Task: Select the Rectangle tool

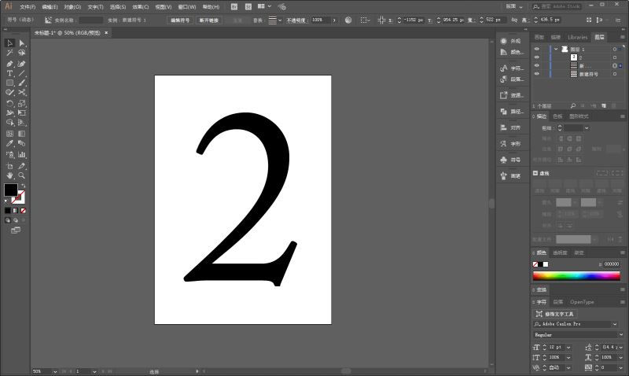Action: (x=10, y=83)
